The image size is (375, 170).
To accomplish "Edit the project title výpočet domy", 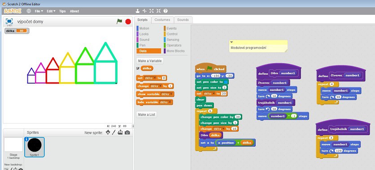I will tap(30, 21).
